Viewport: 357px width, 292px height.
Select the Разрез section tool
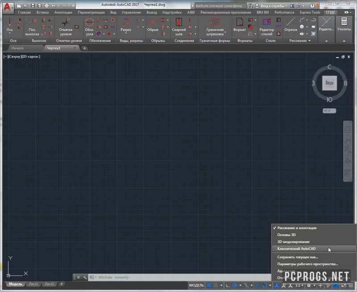pyautogui.click(x=126, y=25)
